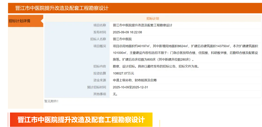The width and height of the screenshot is (262, 127).
Task: Click the 资金来源 row label
Action: point(100,80)
